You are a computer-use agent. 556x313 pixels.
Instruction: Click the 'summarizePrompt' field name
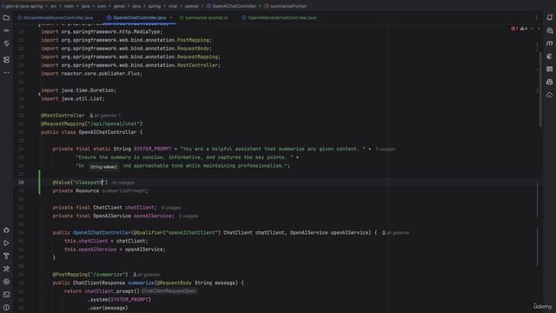click(x=123, y=191)
